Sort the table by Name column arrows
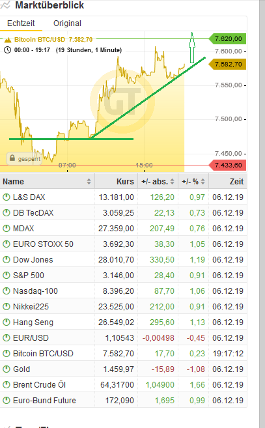Viewport: 265px width, 428px height. pos(89,181)
